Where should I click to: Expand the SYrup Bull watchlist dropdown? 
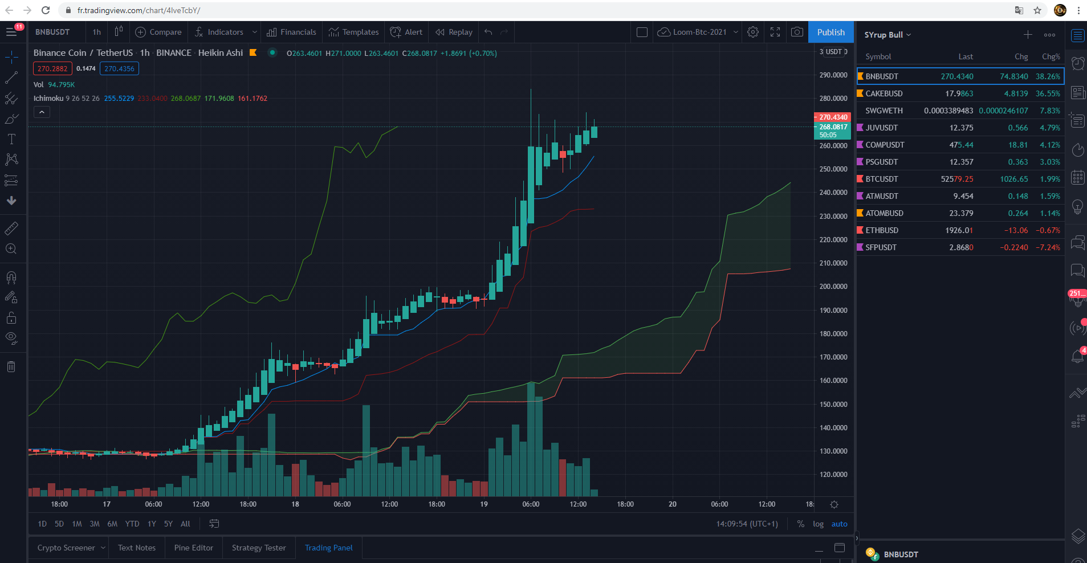click(887, 35)
